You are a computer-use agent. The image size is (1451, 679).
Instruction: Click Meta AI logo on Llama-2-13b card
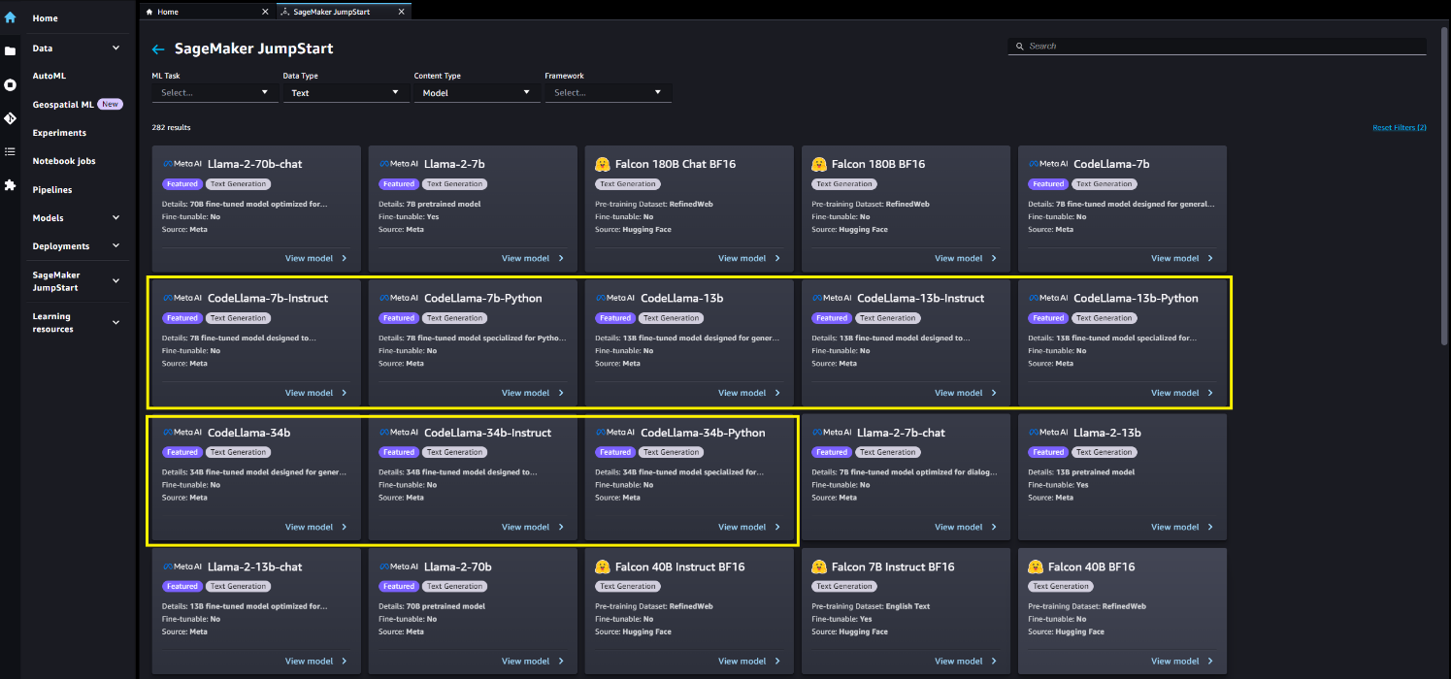1048,433
